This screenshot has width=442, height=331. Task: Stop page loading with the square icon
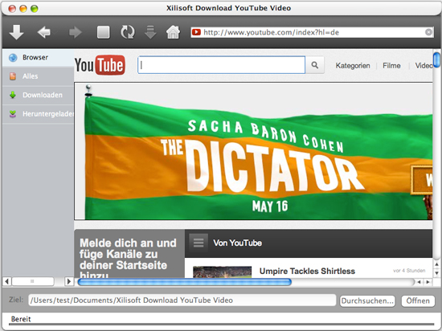pyautogui.click(x=104, y=32)
